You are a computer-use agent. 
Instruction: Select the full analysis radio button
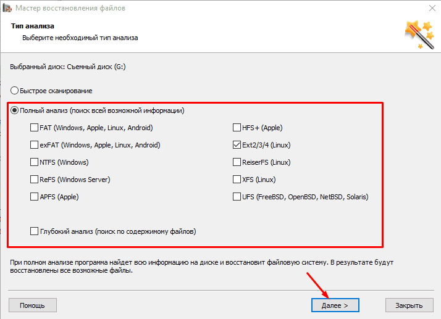tap(15, 110)
